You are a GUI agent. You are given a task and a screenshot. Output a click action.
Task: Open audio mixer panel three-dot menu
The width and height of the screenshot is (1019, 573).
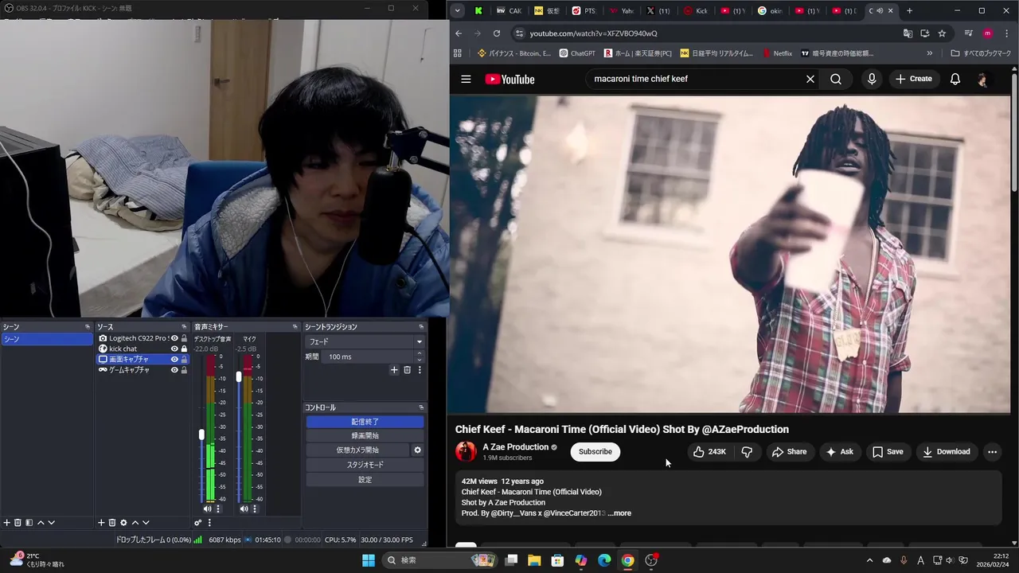209,523
